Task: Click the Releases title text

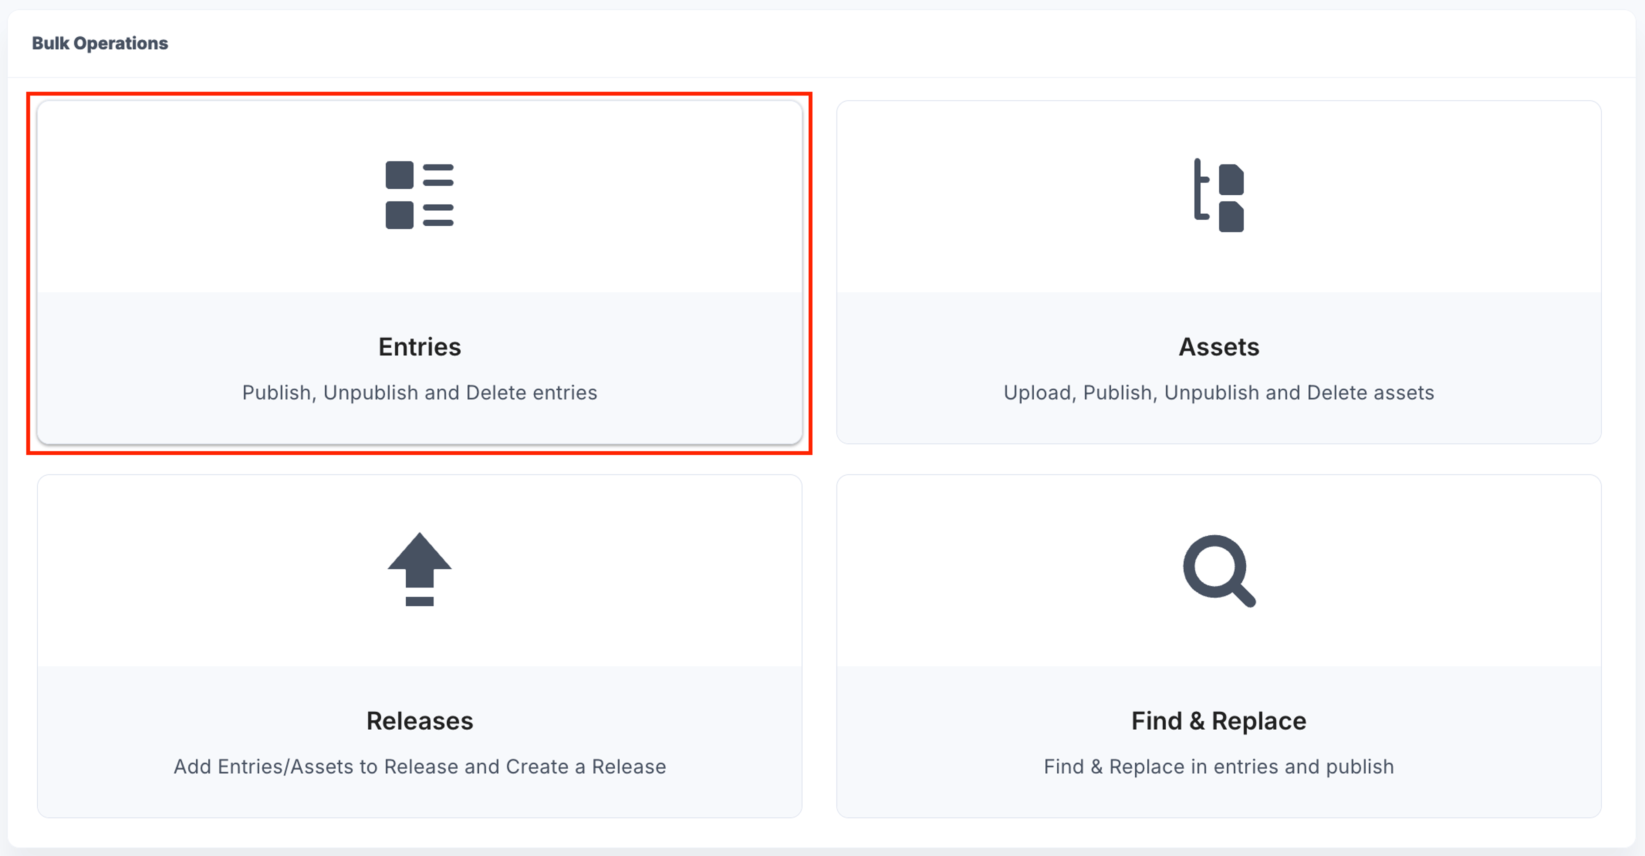Action: 419,721
